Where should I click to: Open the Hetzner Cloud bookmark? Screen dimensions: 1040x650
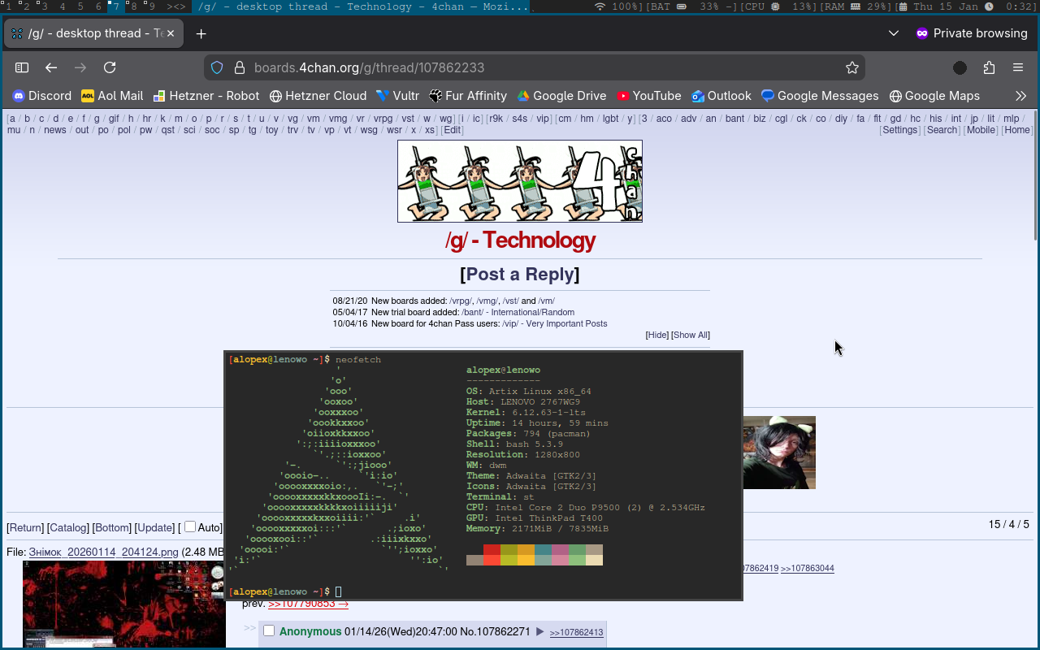(318, 96)
